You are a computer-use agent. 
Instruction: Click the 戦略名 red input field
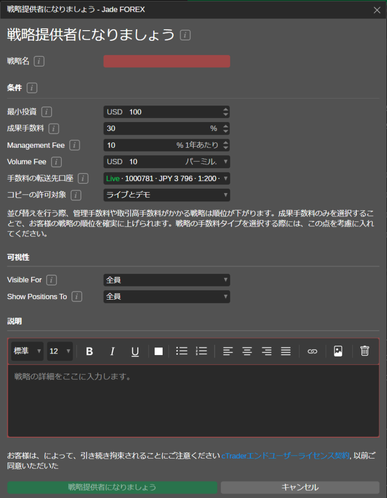click(x=166, y=61)
